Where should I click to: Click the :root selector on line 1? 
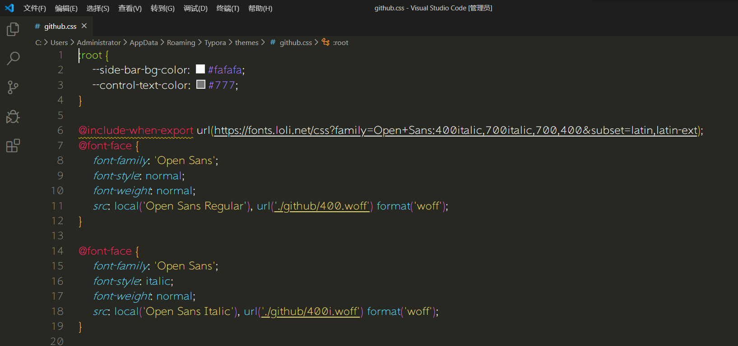[90, 55]
